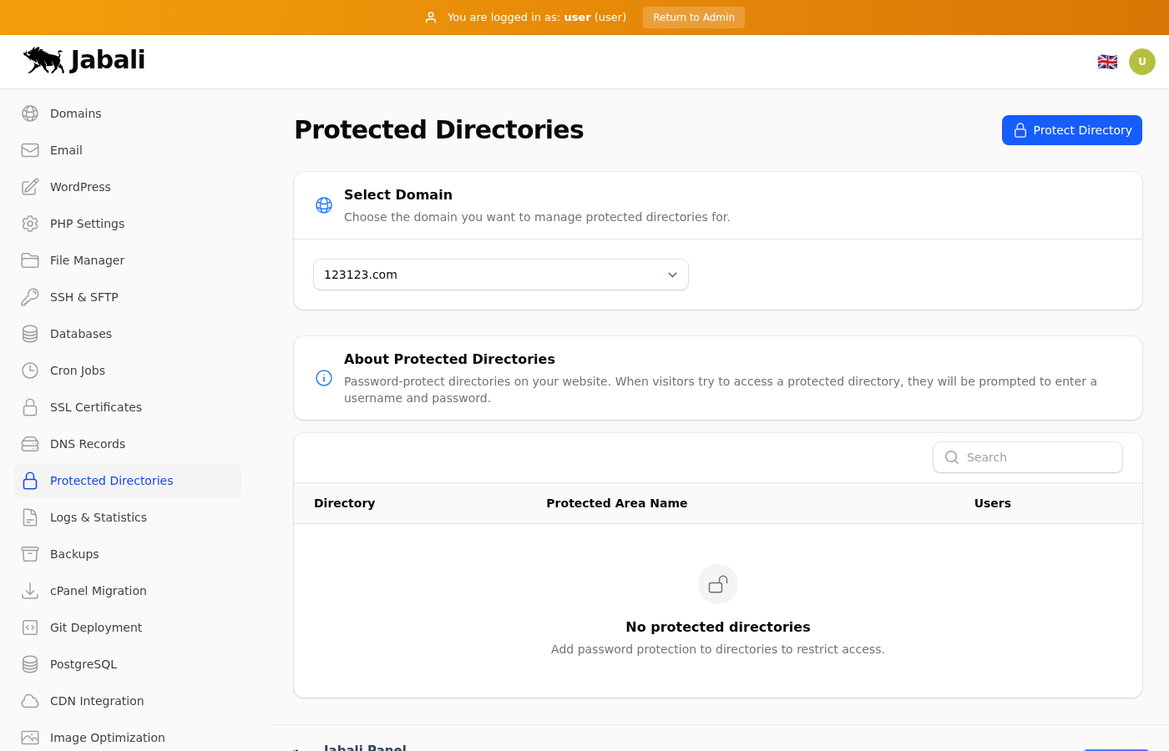The height and width of the screenshot is (751, 1169).
Task: Click the SSH & SFTP key icon
Action: tap(30, 297)
